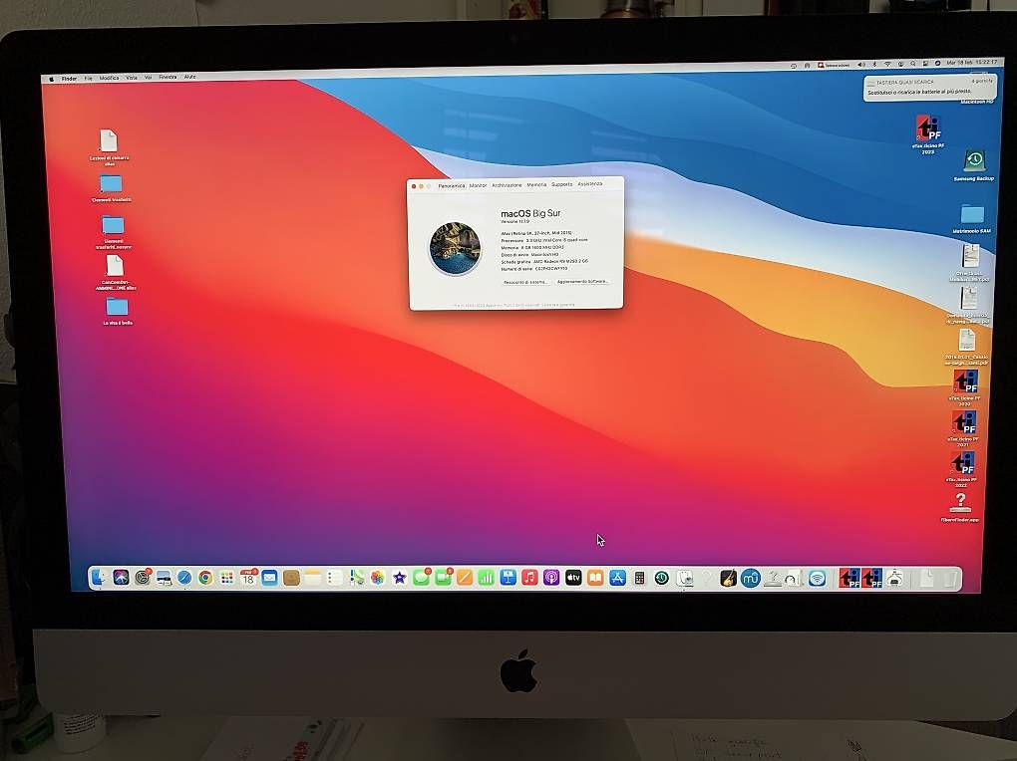
Task: Open Reminders app in the dock
Action: (335, 578)
